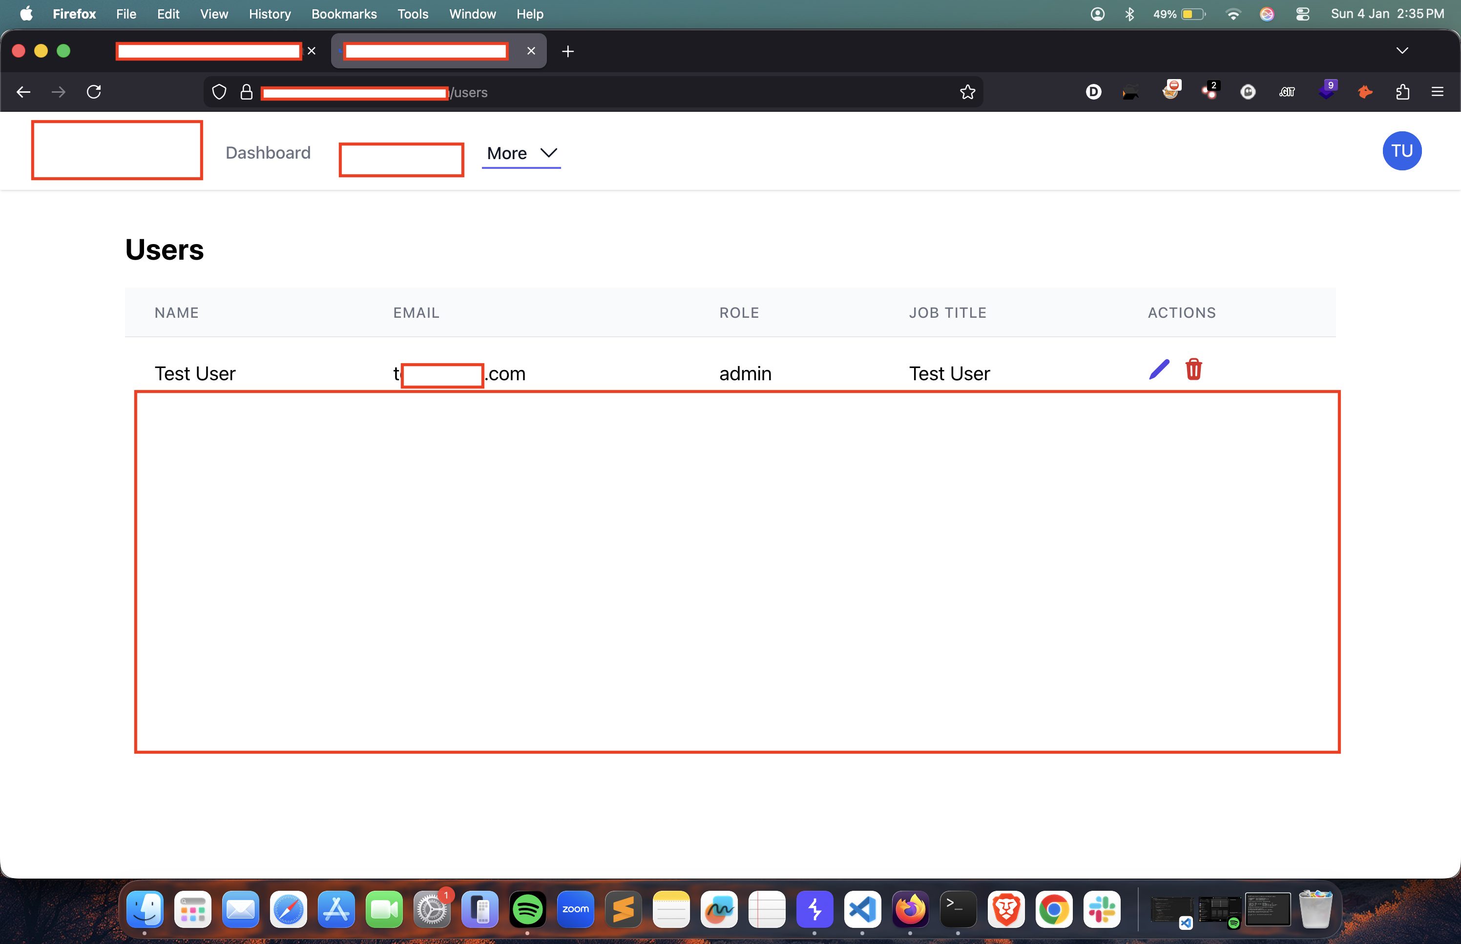Close the first browser tab
The height and width of the screenshot is (944, 1461).
312,51
